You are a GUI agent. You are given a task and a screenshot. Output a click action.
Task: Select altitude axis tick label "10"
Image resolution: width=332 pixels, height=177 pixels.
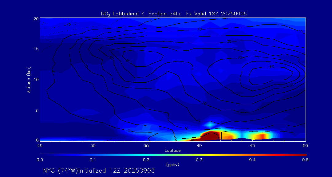(x=36, y=79)
